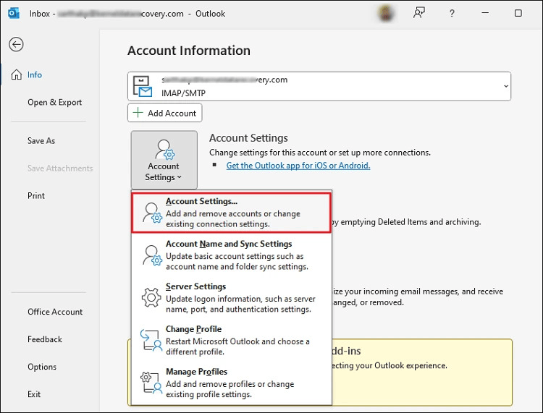Maximize the Outlook window
The width and height of the screenshot is (543, 413).
coord(518,13)
